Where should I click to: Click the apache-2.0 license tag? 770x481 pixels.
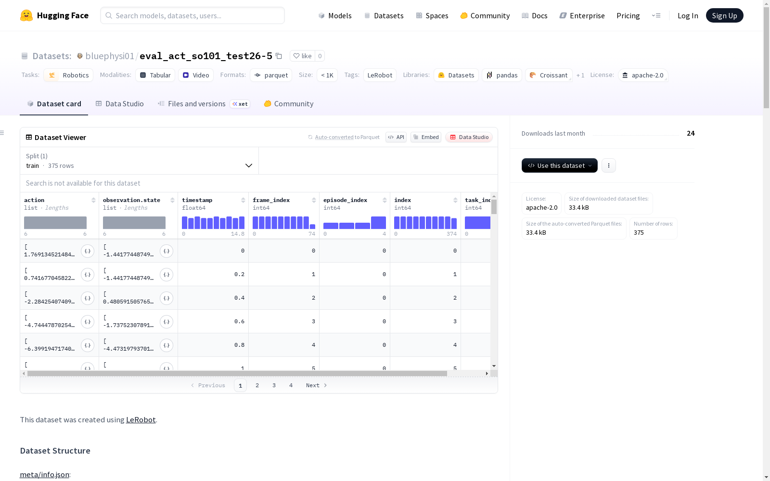(643, 75)
